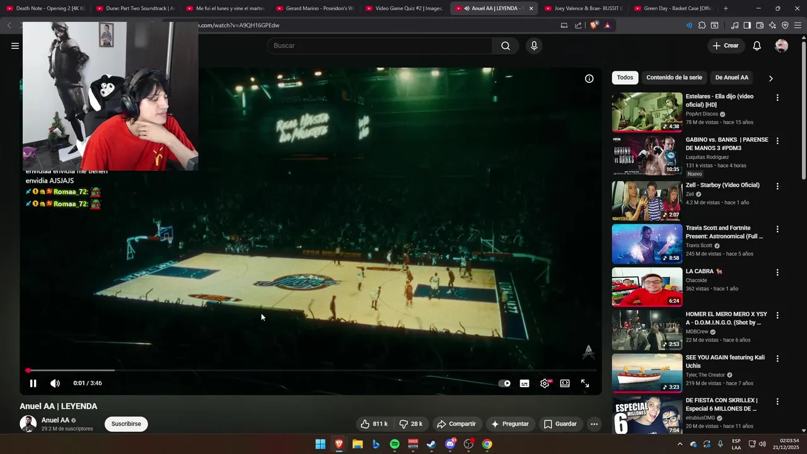Switch to theater mode

[565, 383]
